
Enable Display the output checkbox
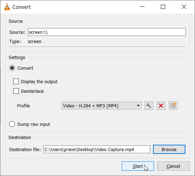16,81
